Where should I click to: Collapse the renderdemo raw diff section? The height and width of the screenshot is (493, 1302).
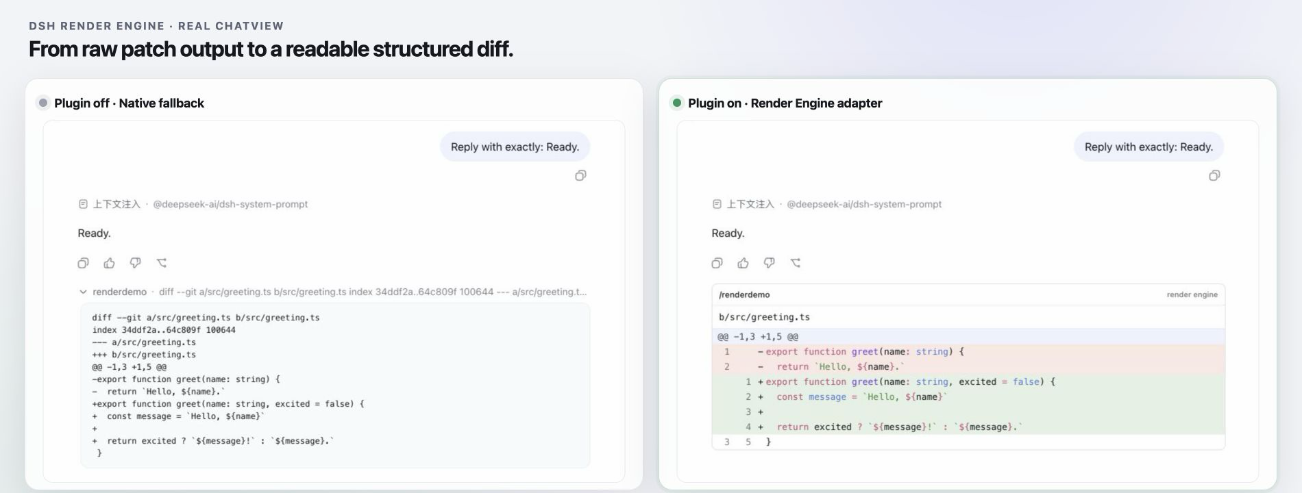pyautogui.click(x=83, y=292)
